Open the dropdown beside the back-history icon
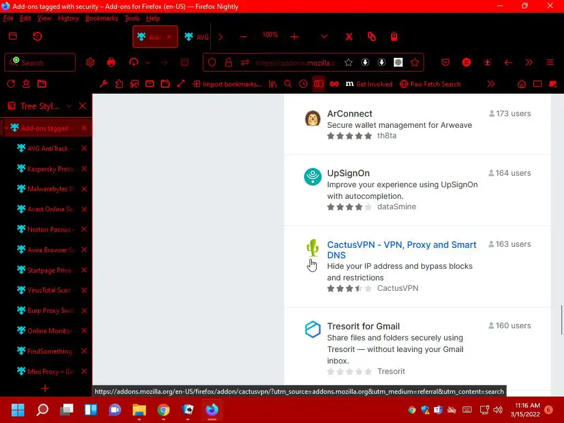Image resolution: width=564 pixels, height=423 pixels. [148, 63]
